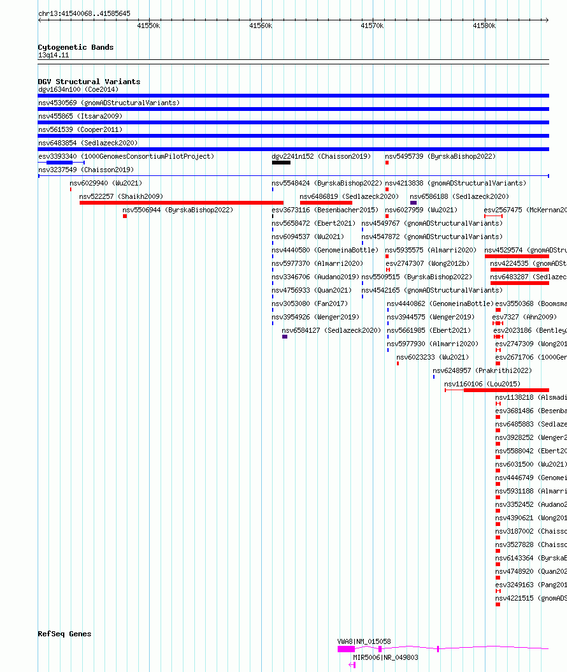Open nsv4530569 gnomADStructuralVariants entry
Screen dimensions: 567x672
pyautogui.click(x=109, y=103)
